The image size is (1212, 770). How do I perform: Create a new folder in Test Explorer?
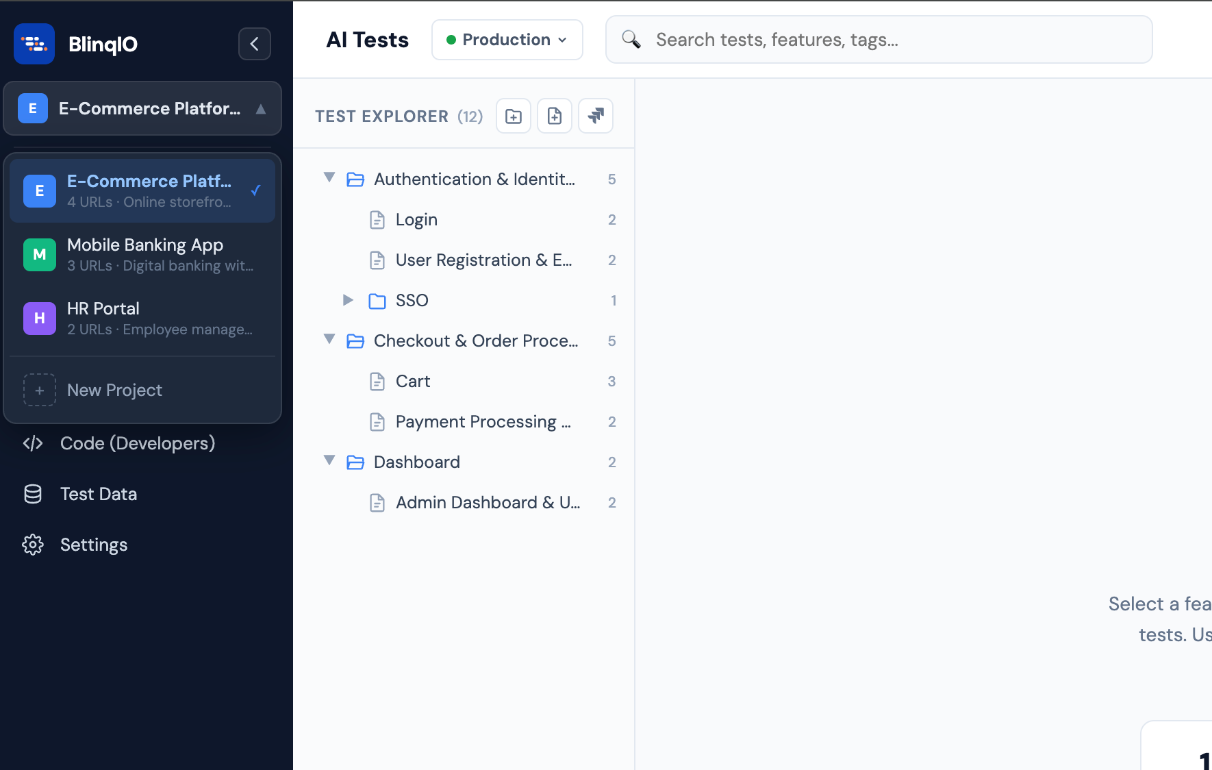[x=513, y=116]
